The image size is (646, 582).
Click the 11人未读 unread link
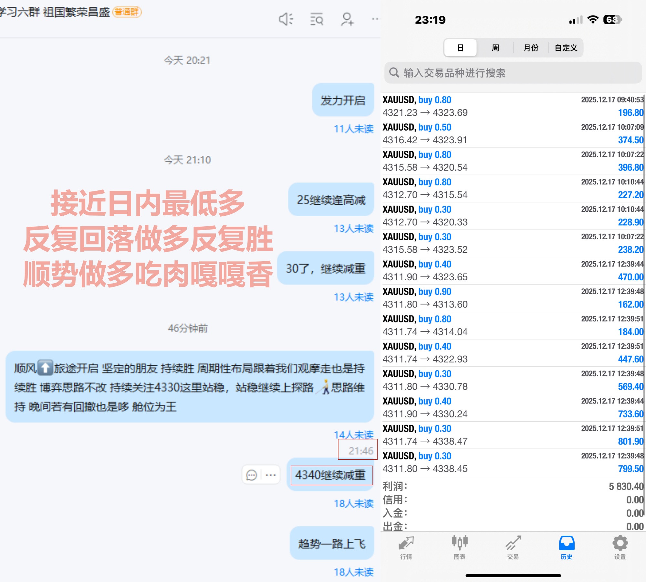(x=353, y=129)
